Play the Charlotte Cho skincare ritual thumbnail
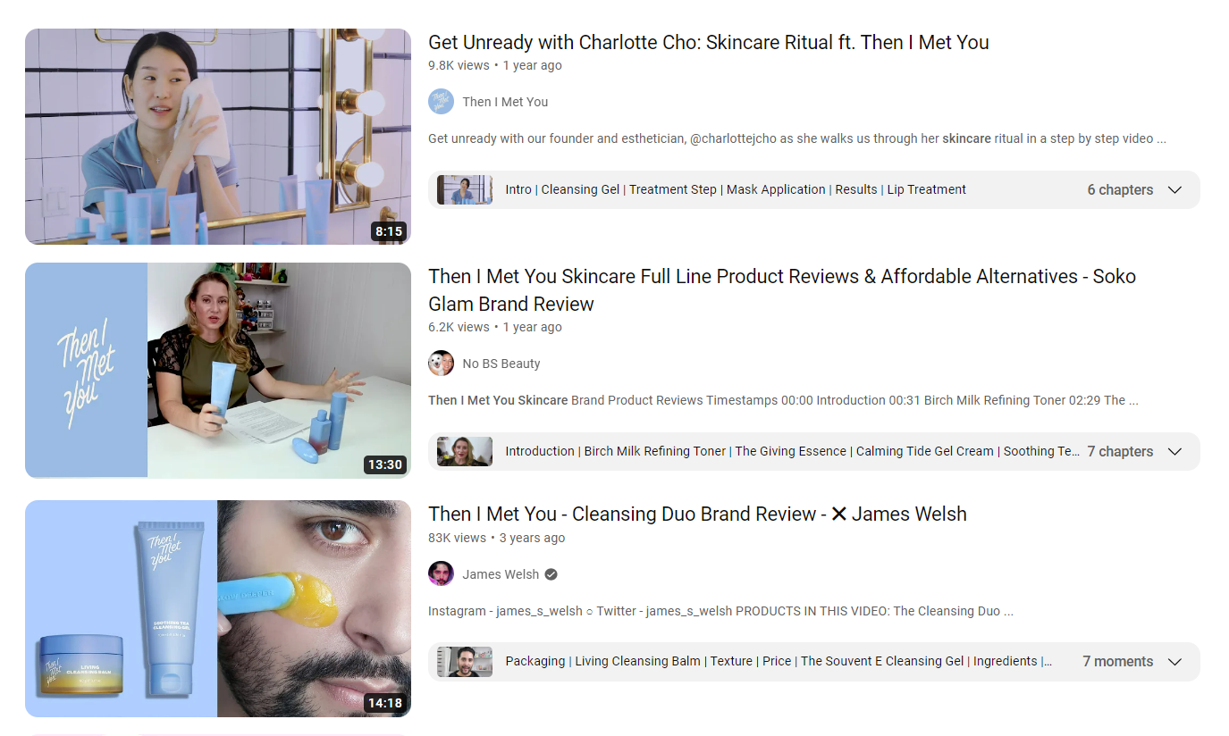This screenshot has height=736, width=1229. click(x=218, y=137)
